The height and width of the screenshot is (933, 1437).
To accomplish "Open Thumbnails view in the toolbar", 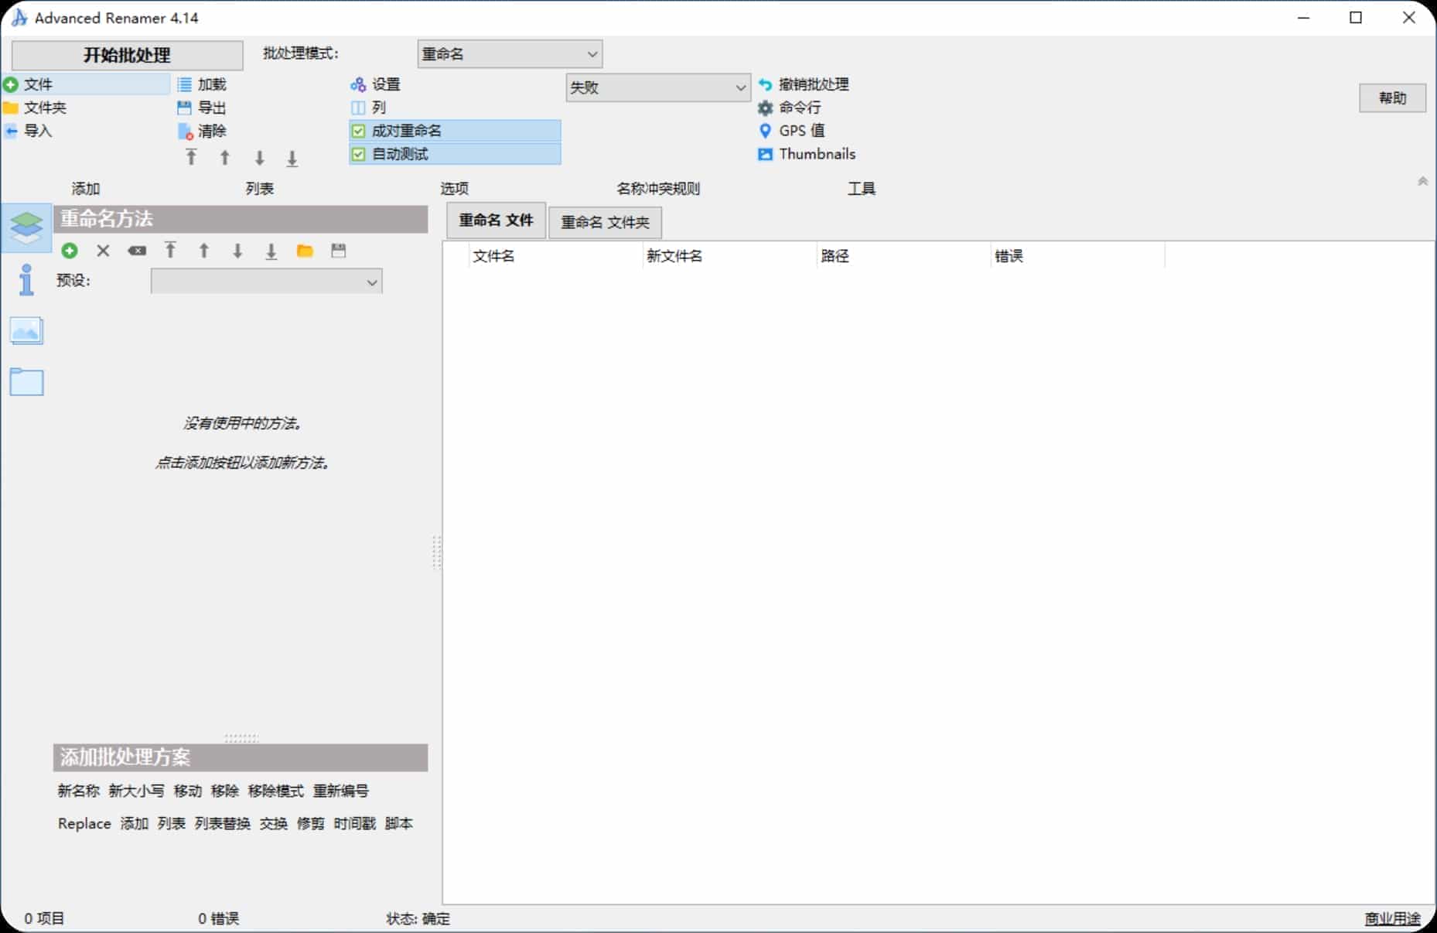I will click(x=807, y=154).
